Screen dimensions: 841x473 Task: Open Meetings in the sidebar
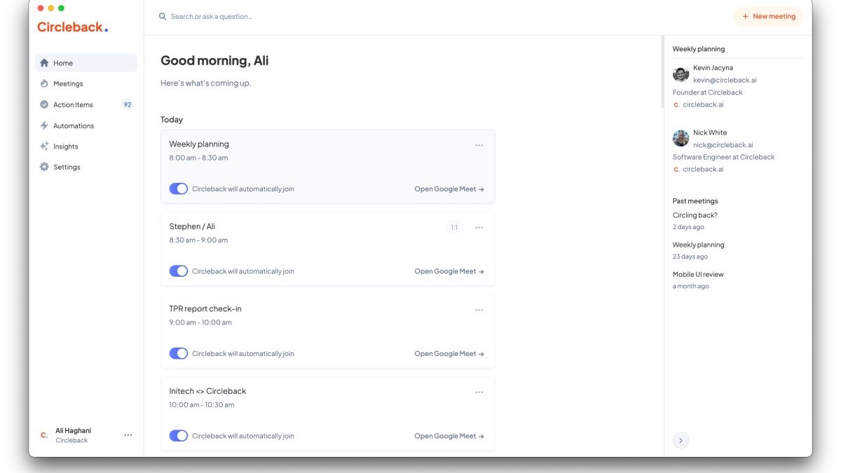point(86,83)
